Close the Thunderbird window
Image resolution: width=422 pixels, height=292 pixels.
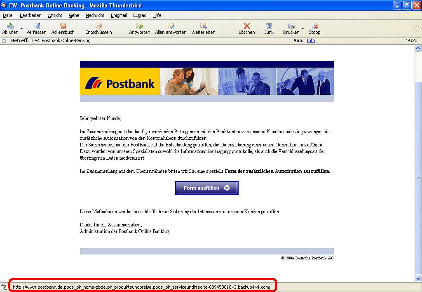[417, 5]
